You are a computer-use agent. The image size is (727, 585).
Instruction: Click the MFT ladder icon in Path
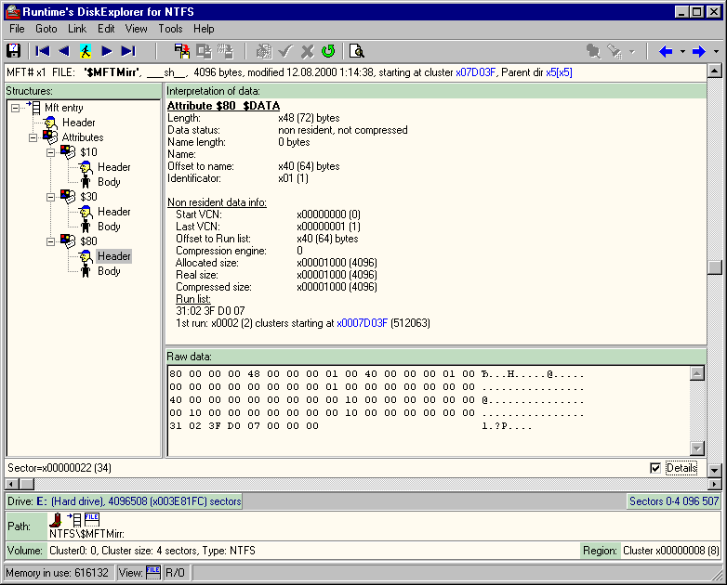click(74, 520)
